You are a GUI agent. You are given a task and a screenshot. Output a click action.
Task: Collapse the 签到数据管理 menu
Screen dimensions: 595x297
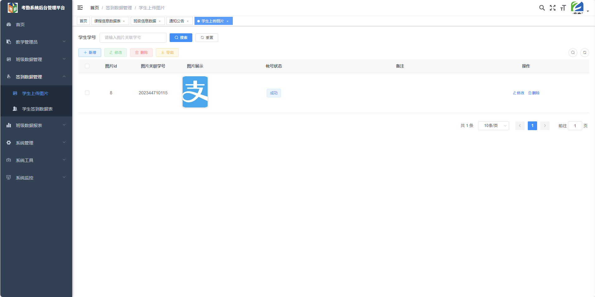click(x=64, y=76)
